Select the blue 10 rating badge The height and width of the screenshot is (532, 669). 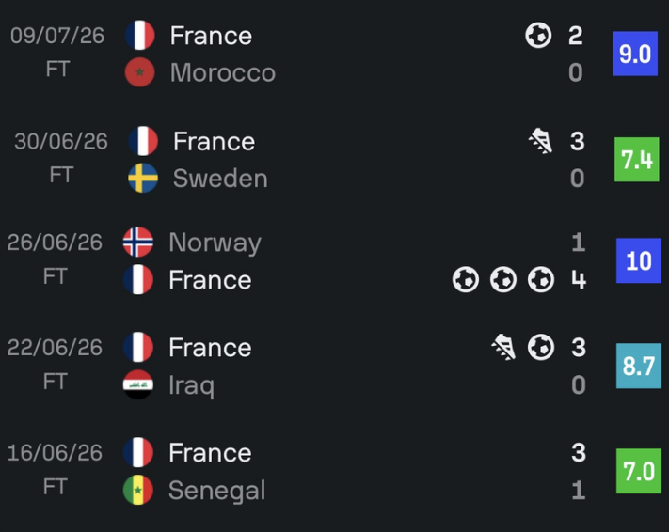point(639,260)
